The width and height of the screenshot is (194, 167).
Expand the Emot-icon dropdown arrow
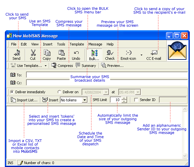pyautogui.click(x=141, y=55)
